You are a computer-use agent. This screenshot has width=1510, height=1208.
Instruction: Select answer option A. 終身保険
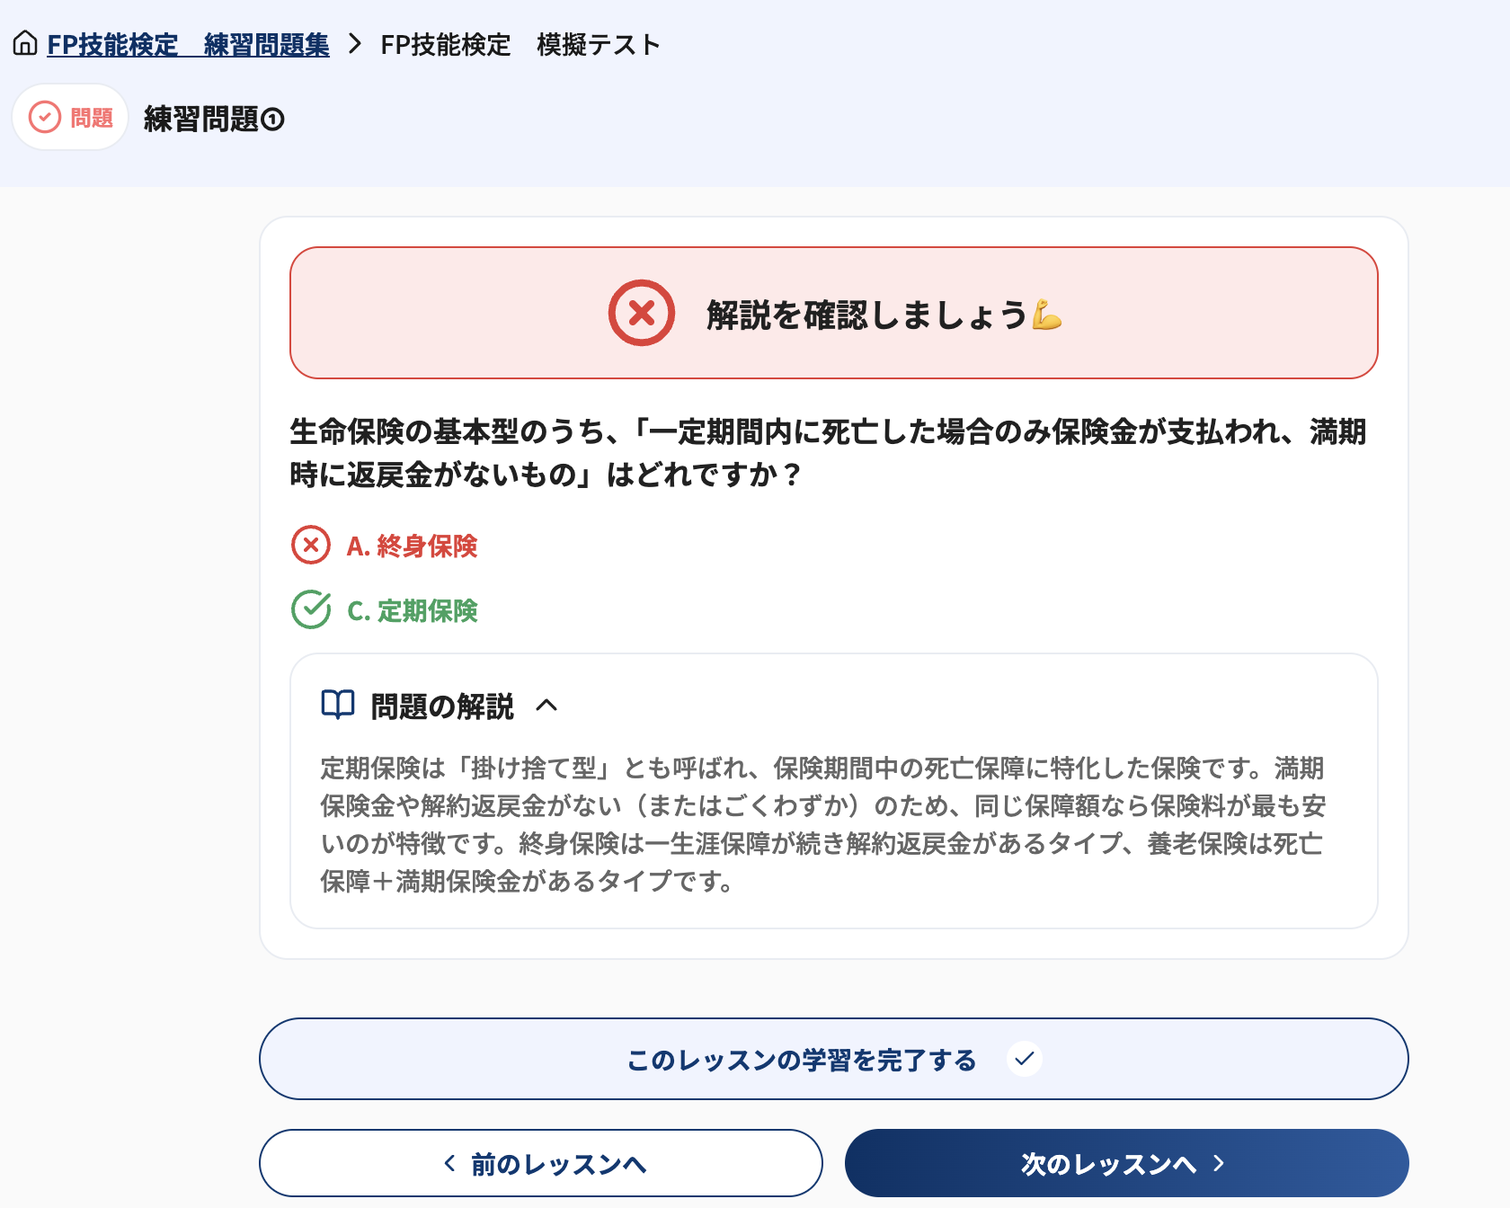[412, 546]
